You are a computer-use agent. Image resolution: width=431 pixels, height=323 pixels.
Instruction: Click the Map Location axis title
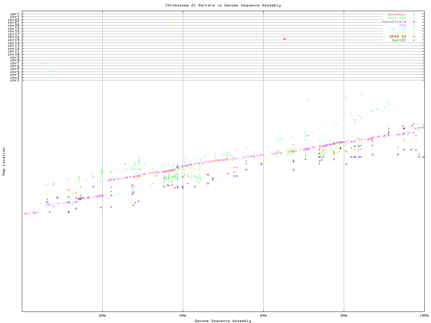tap(4, 161)
